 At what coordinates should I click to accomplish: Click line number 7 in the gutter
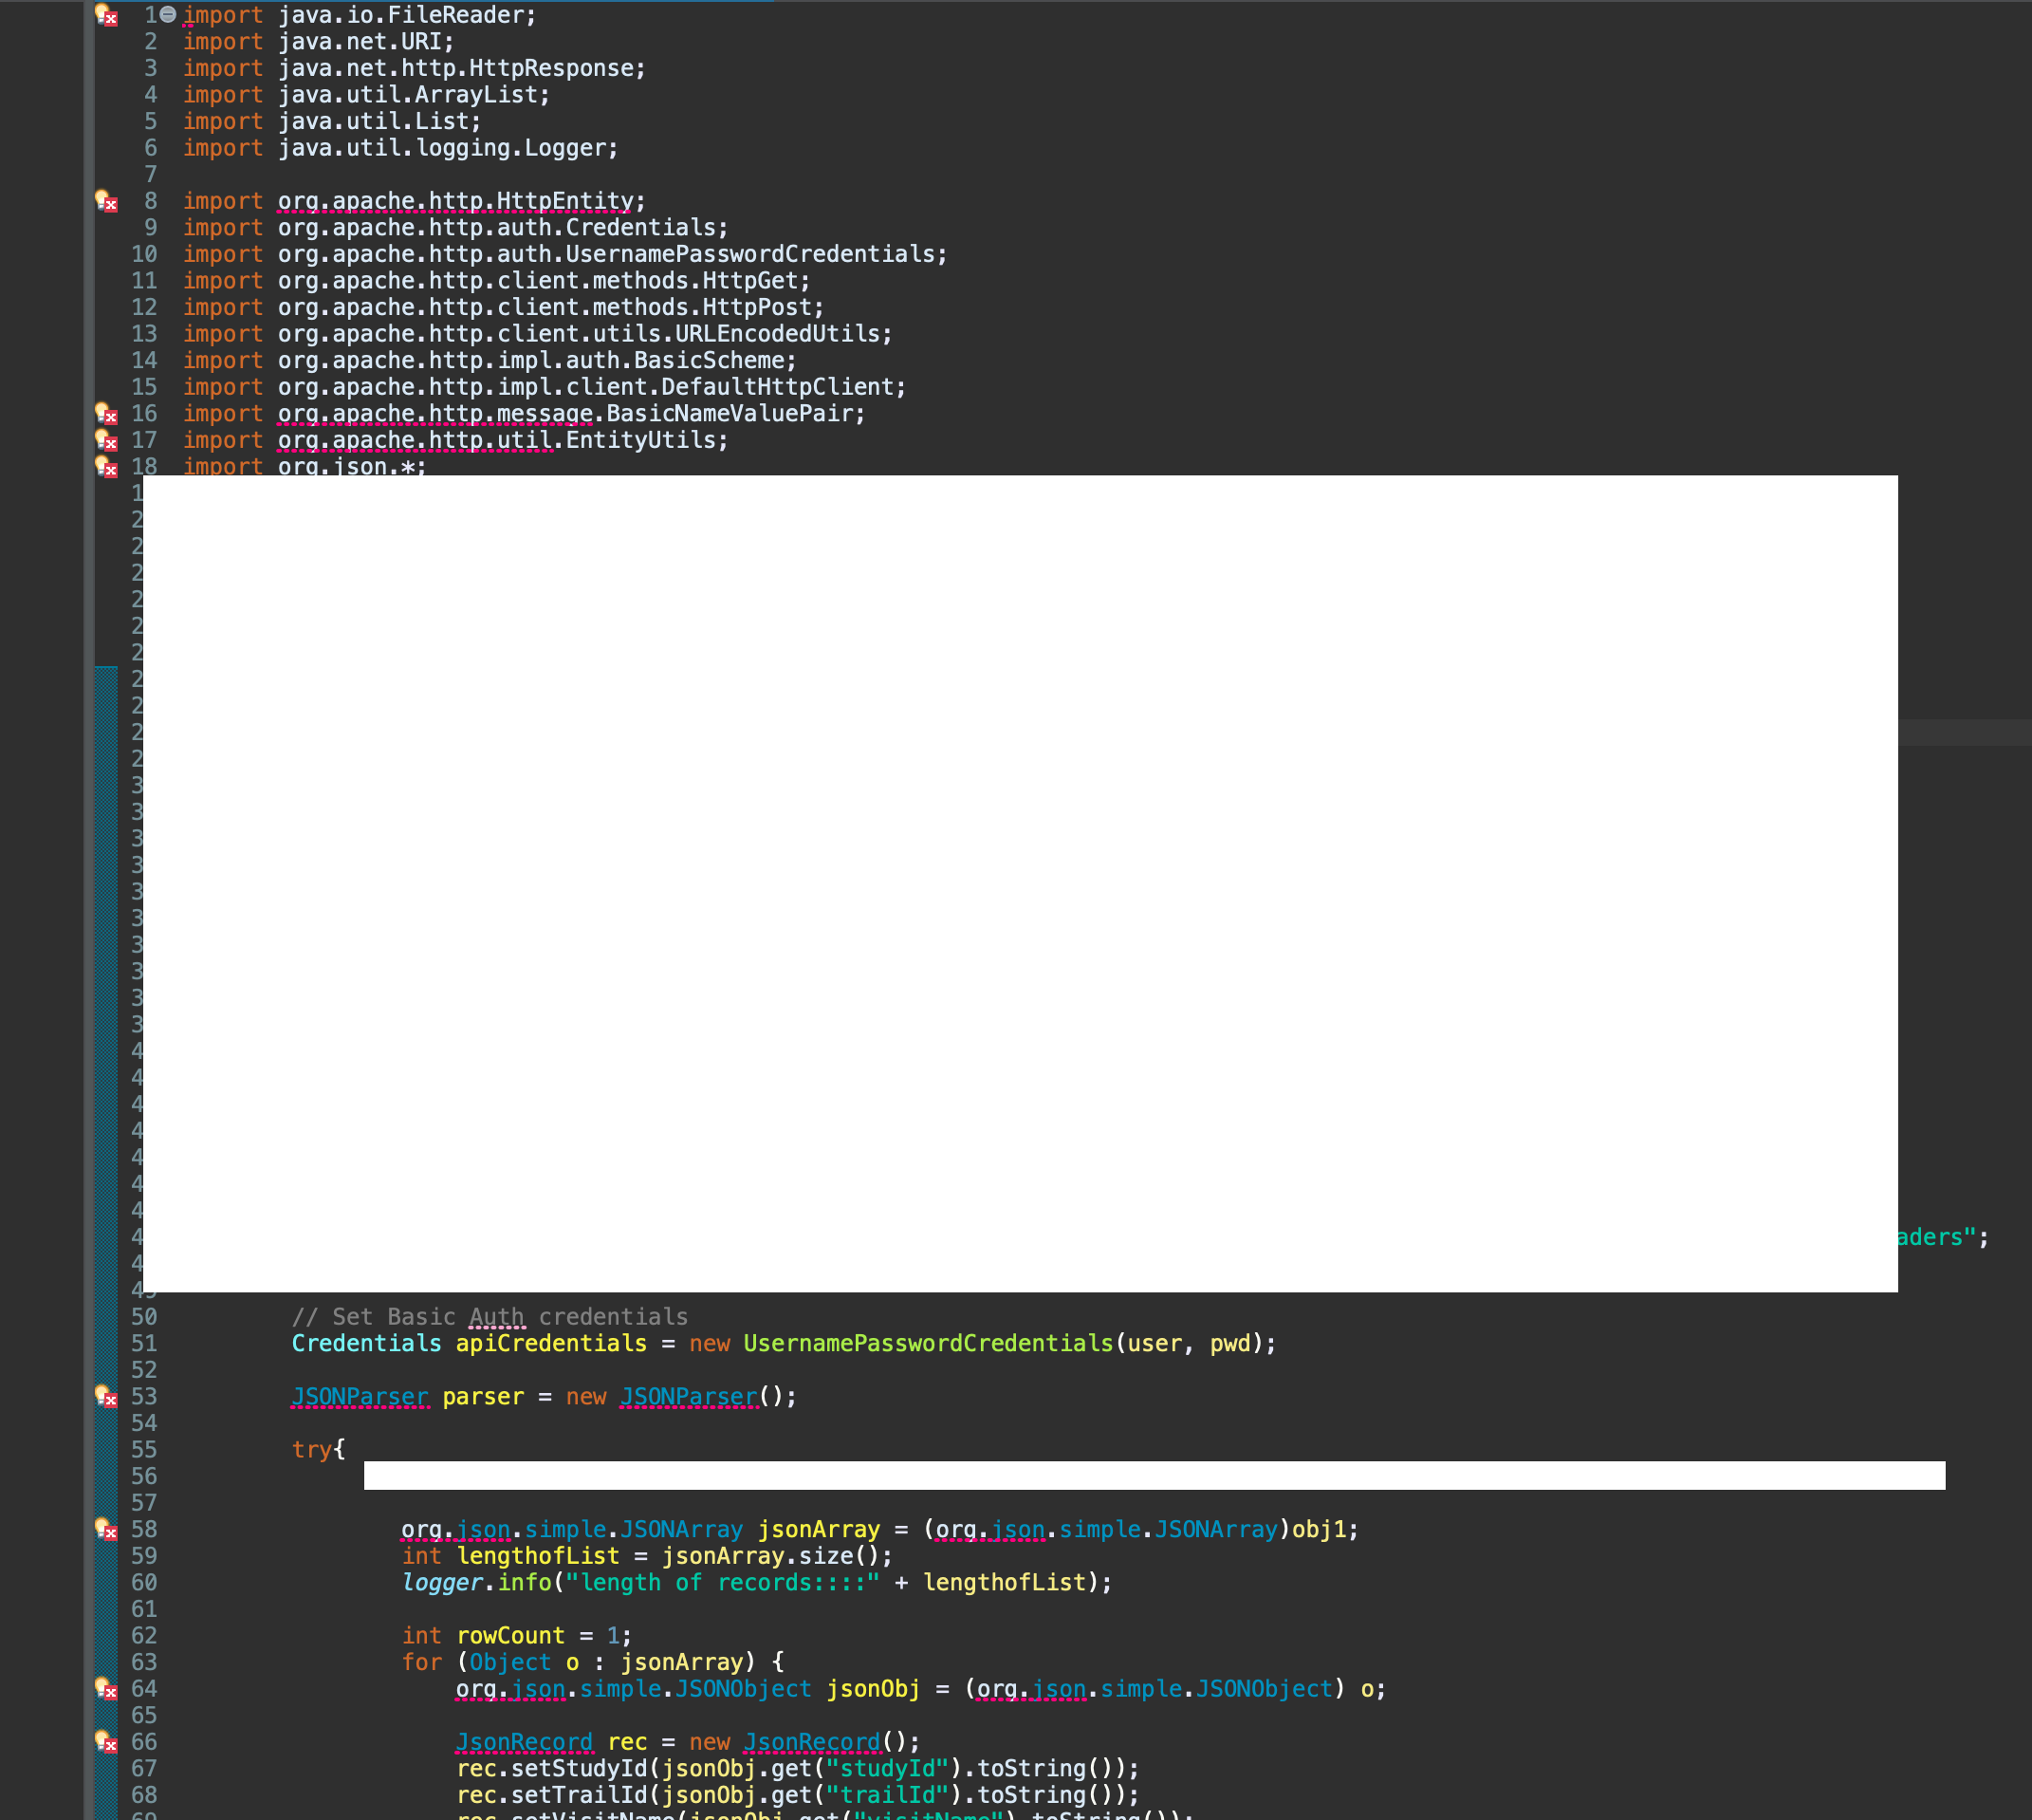pos(151,174)
